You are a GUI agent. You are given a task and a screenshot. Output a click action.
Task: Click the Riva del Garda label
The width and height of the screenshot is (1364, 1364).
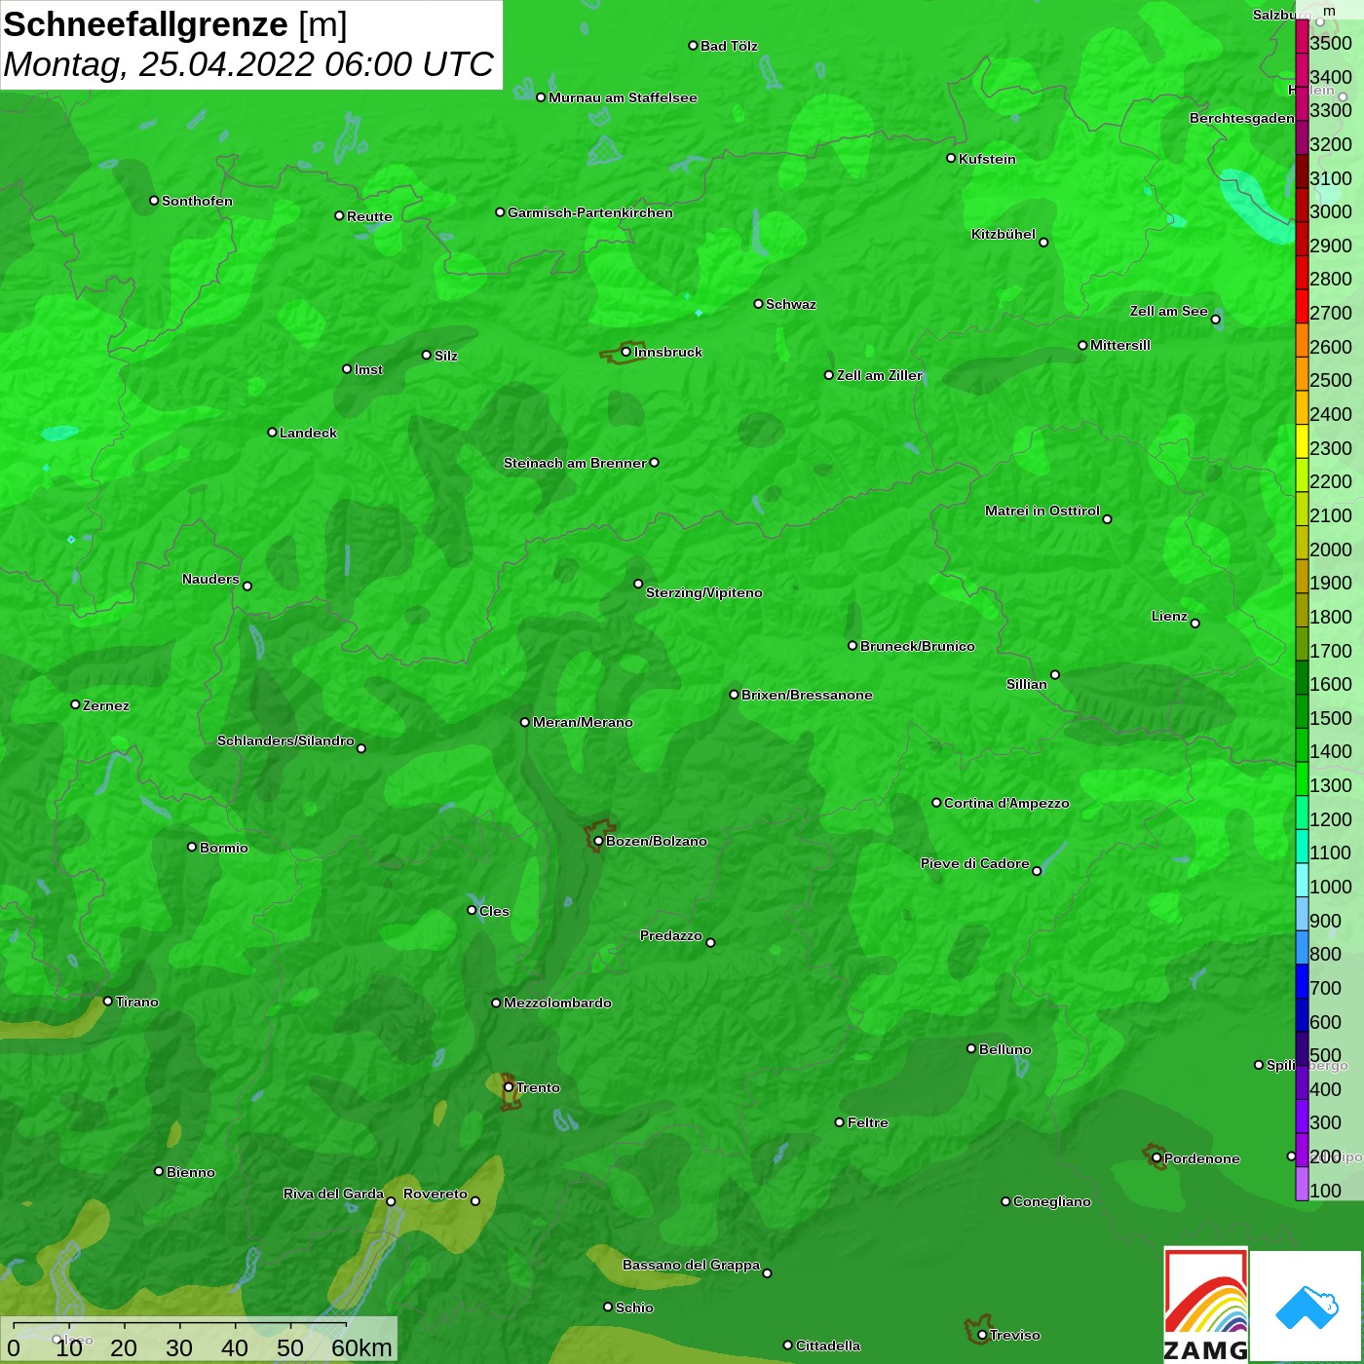pos(333,1193)
